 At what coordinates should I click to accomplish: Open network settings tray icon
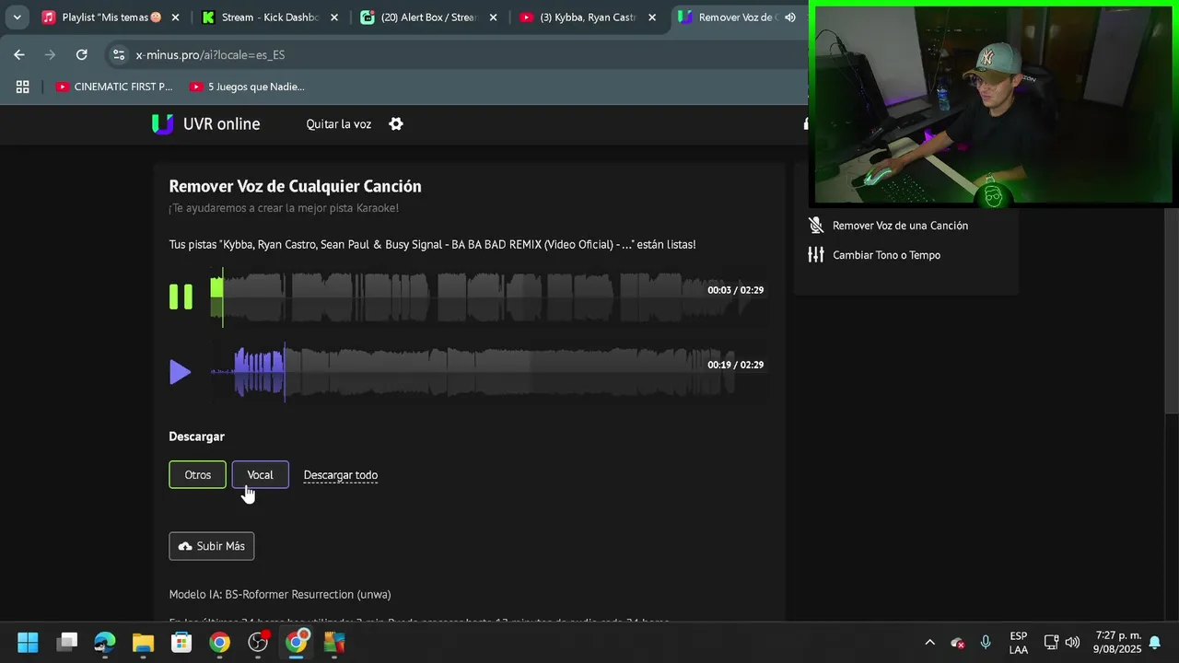(x=1051, y=642)
